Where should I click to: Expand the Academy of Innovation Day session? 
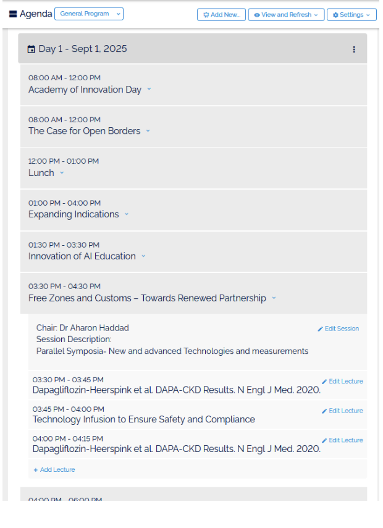(149, 90)
